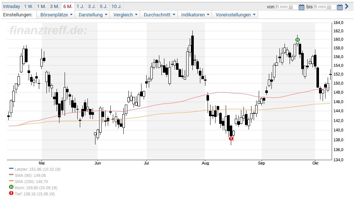Image resolution: width=356 pixels, height=199 pixels.
Task: Click the 'Sep' x-axis label
Action: [x=261, y=163]
